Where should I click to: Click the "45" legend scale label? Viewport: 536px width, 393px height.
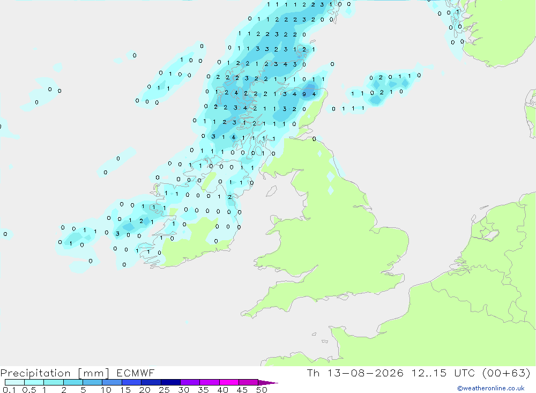(242, 390)
